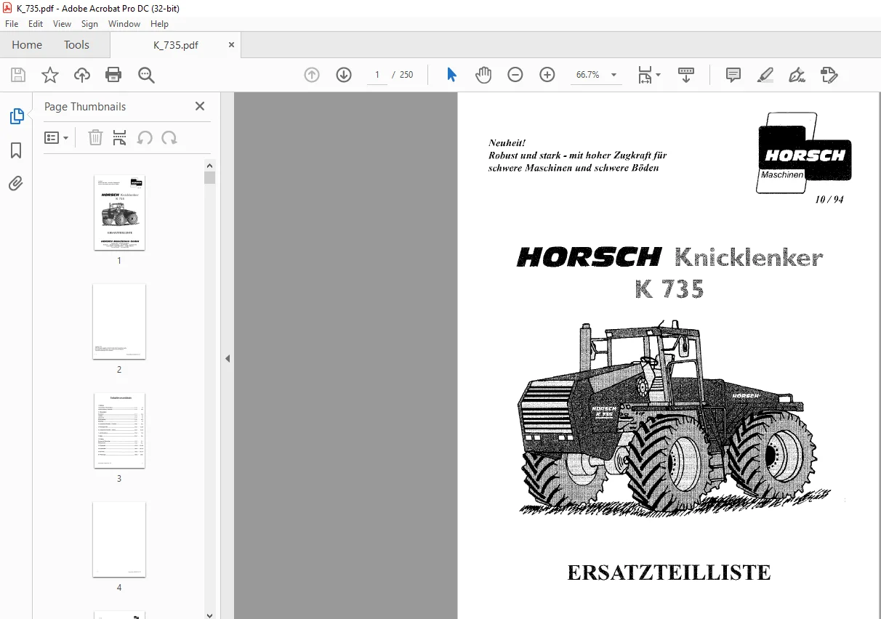Open the File menu

(12, 24)
